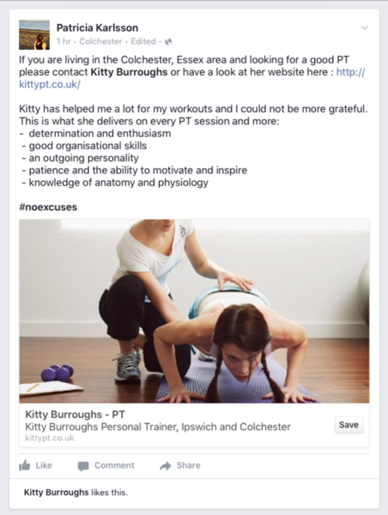
Task: Follow the kittypt.co.uk URL in post text
Action: 192,78
